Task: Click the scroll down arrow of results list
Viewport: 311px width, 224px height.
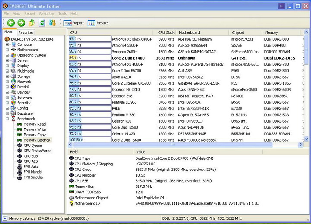Action: [x=306, y=139]
